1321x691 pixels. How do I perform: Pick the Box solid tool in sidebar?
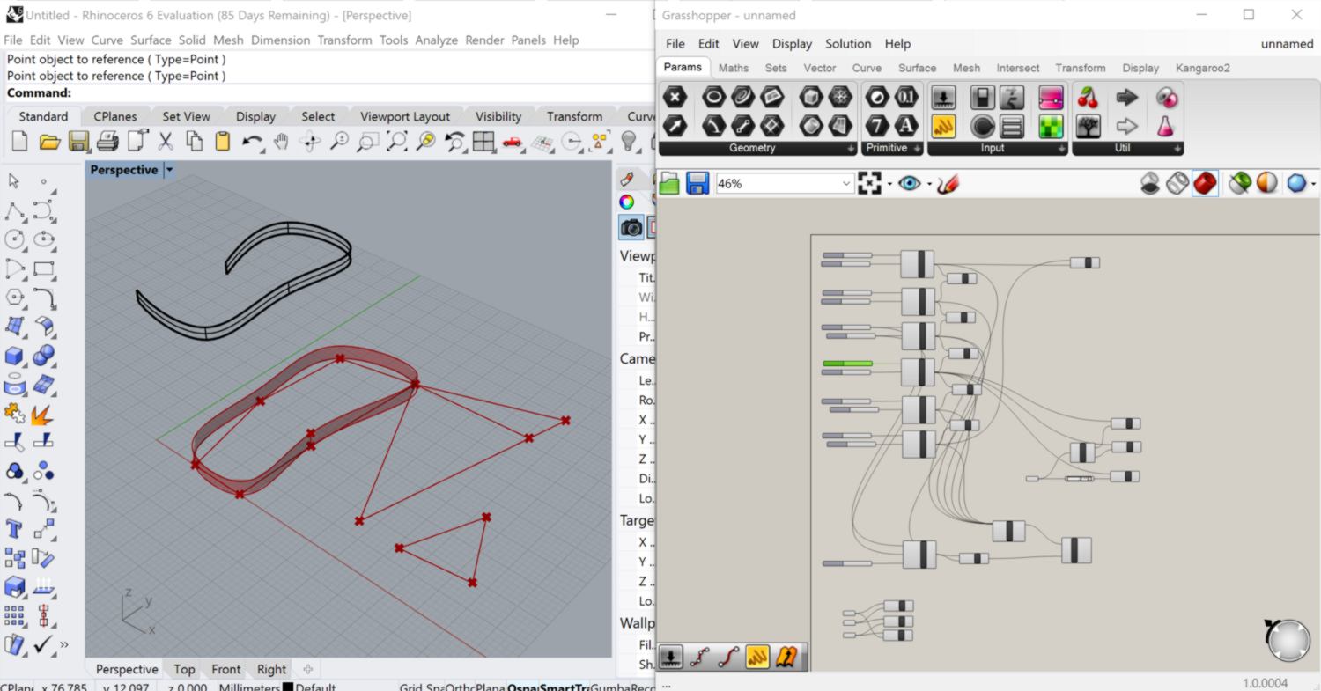(15, 356)
